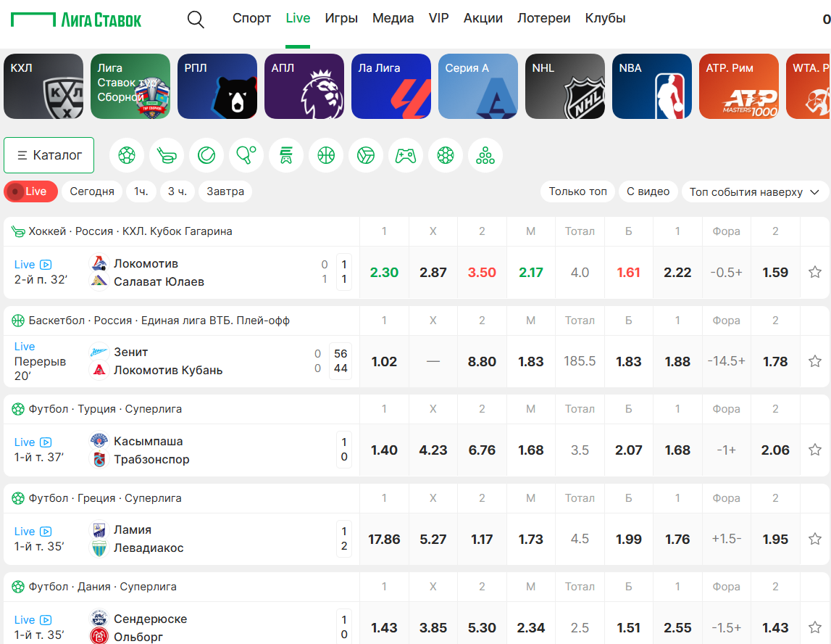Image resolution: width=831 pixels, height=644 pixels.
Task: Filter by ice hockey sport icon
Action: 167,155
